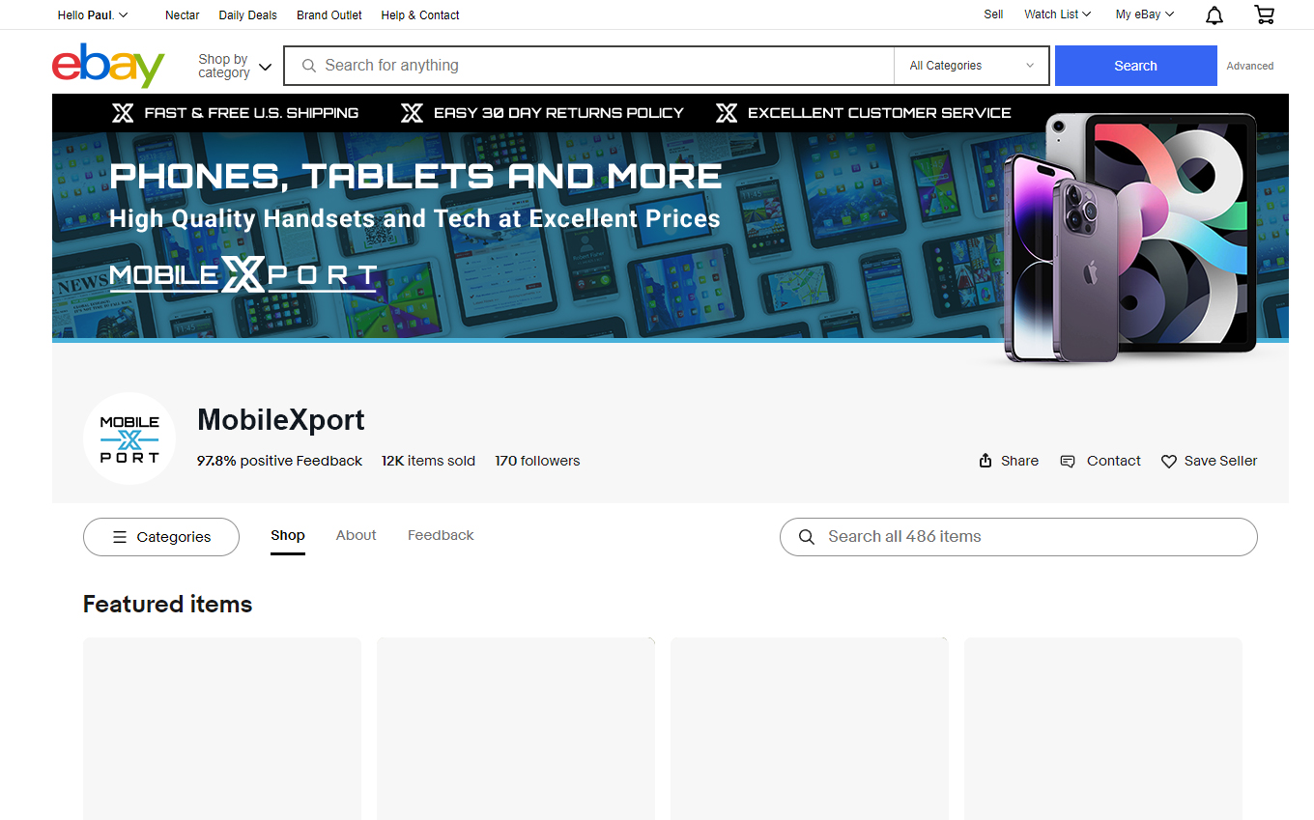The height and width of the screenshot is (820, 1314).
Task: Click the Contact message icon
Action: pos(1068,461)
